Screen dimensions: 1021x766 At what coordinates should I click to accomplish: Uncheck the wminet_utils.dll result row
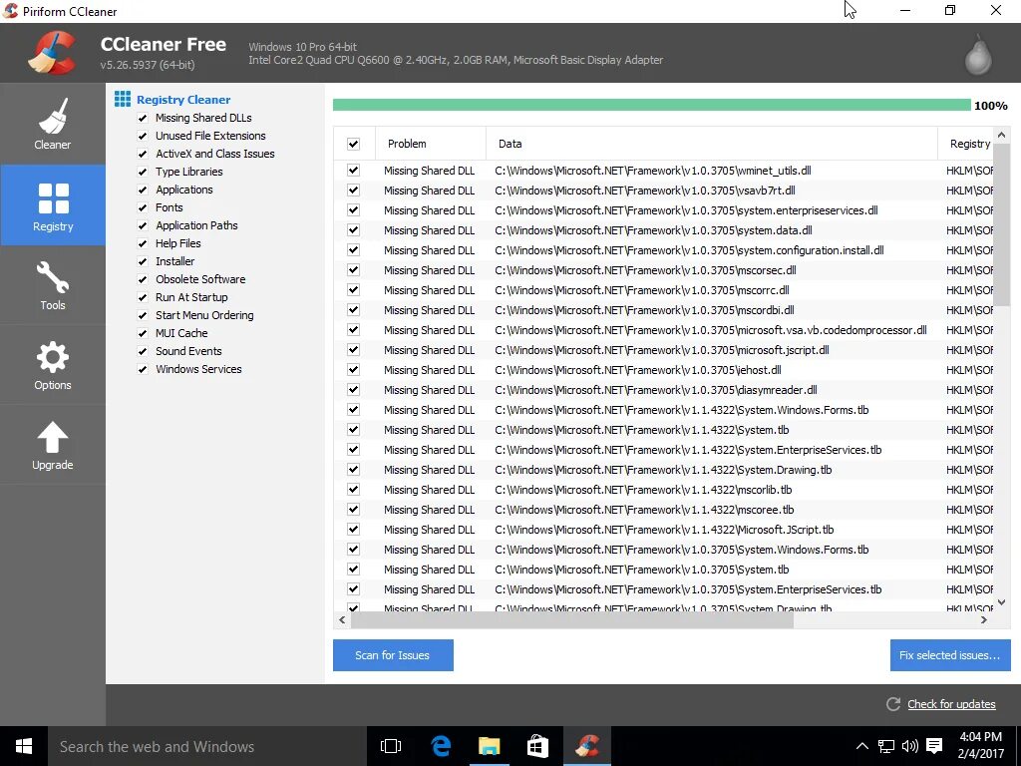point(354,171)
